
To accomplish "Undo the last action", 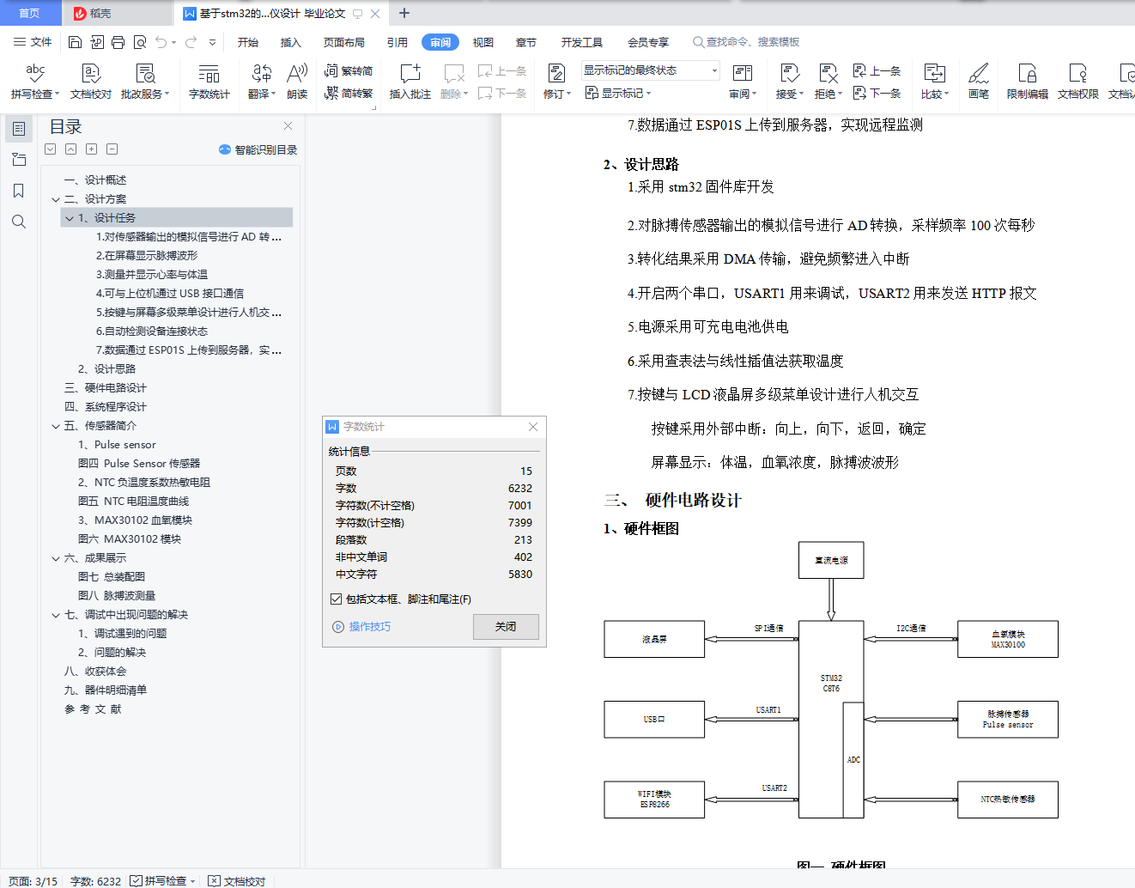I will pyautogui.click(x=161, y=42).
